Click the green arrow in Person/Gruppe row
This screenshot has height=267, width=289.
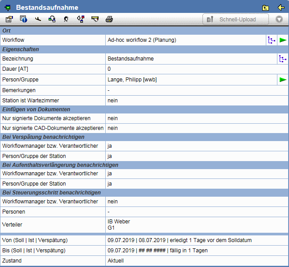[x=283, y=80]
